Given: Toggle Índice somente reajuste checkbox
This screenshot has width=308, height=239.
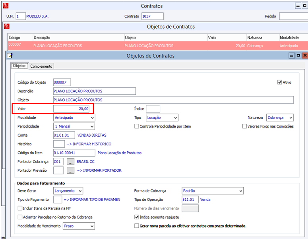Looking at the screenshot, I should pos(137,217).
